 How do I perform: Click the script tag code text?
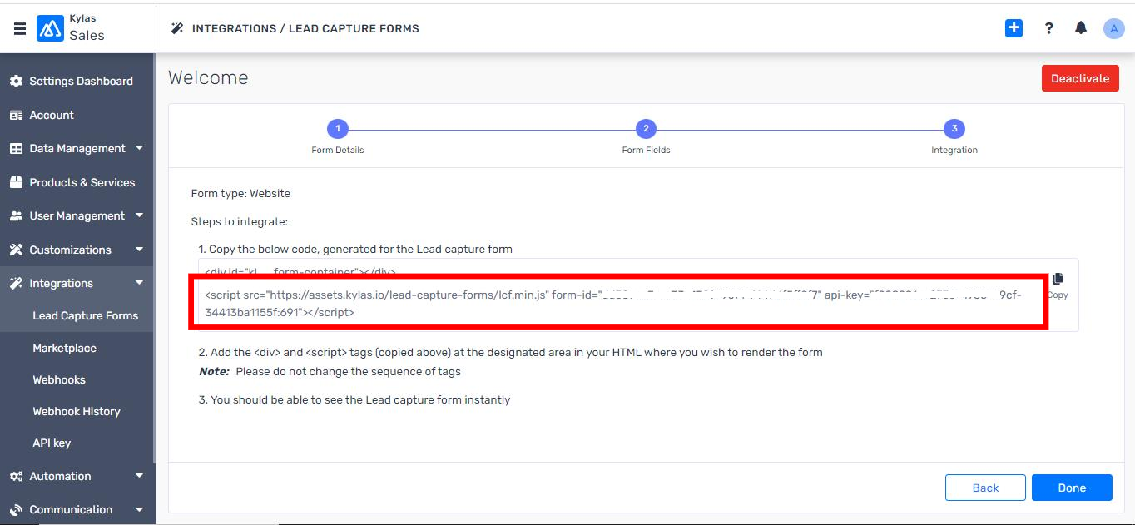[x=613, y=304]
